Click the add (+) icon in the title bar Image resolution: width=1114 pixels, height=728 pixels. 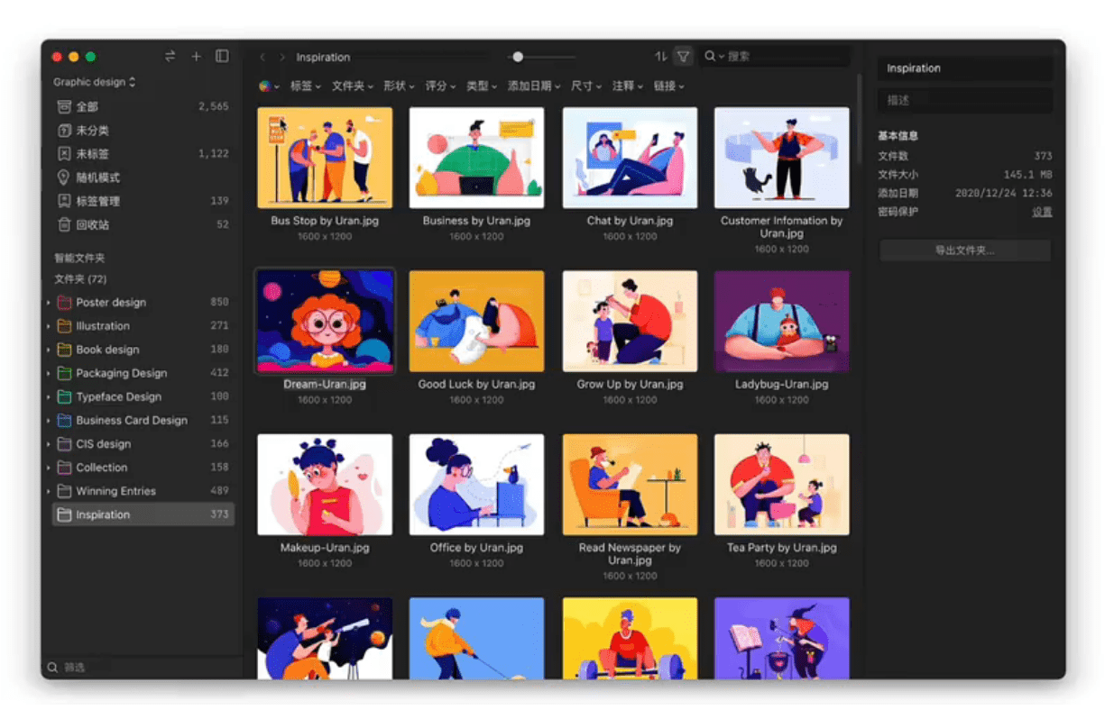pos(196,56)
